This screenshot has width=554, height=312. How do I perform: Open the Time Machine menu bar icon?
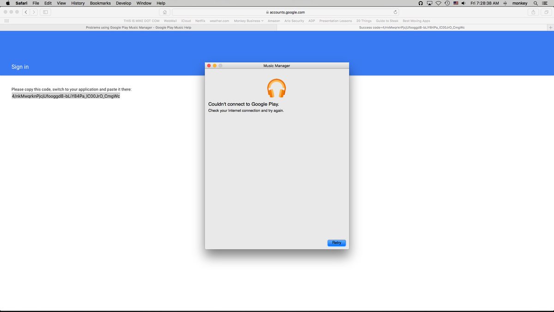tap(447, 3)
